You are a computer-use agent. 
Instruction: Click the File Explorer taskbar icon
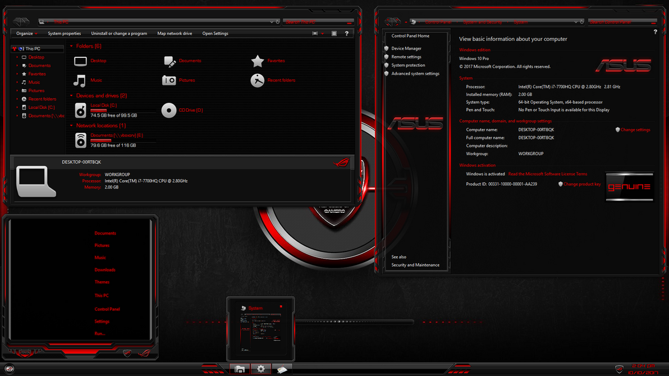(x=240, y=369)
